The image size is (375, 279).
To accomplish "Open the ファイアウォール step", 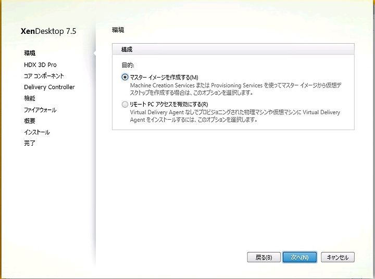I will (x=40, y=110).
